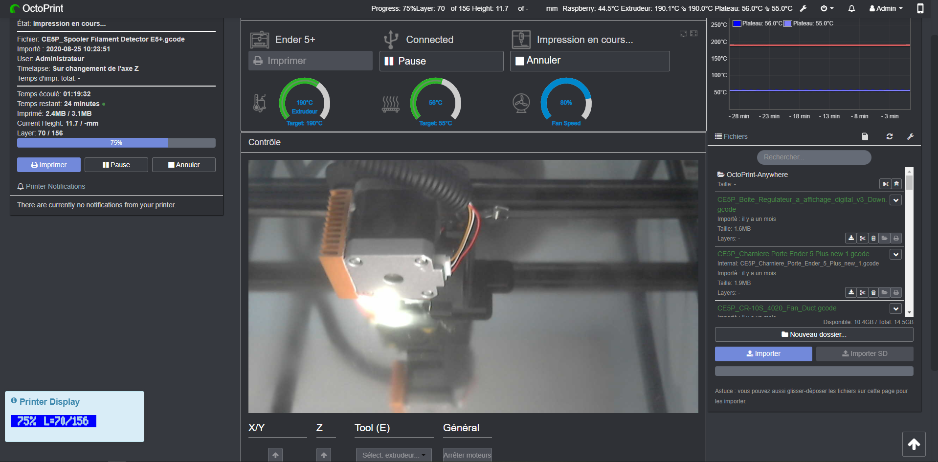The image size is (938, 462).
Task: Cut the OctoPrint-Anywhere folder with scissors icon
Action: click(x=885, y=184)
